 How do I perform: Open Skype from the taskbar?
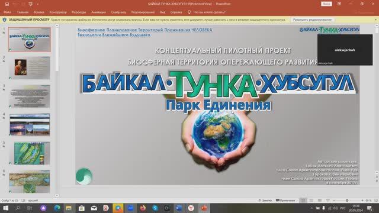click(155, 208)
